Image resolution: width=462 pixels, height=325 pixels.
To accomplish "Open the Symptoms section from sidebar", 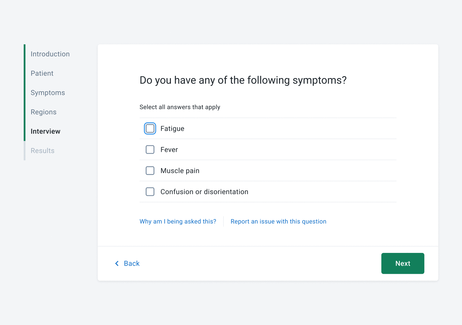I will coord(48,92).
